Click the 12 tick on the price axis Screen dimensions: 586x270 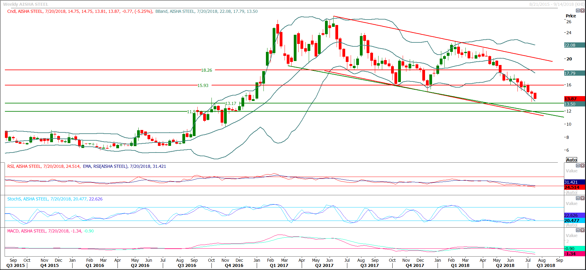point(569,111)
